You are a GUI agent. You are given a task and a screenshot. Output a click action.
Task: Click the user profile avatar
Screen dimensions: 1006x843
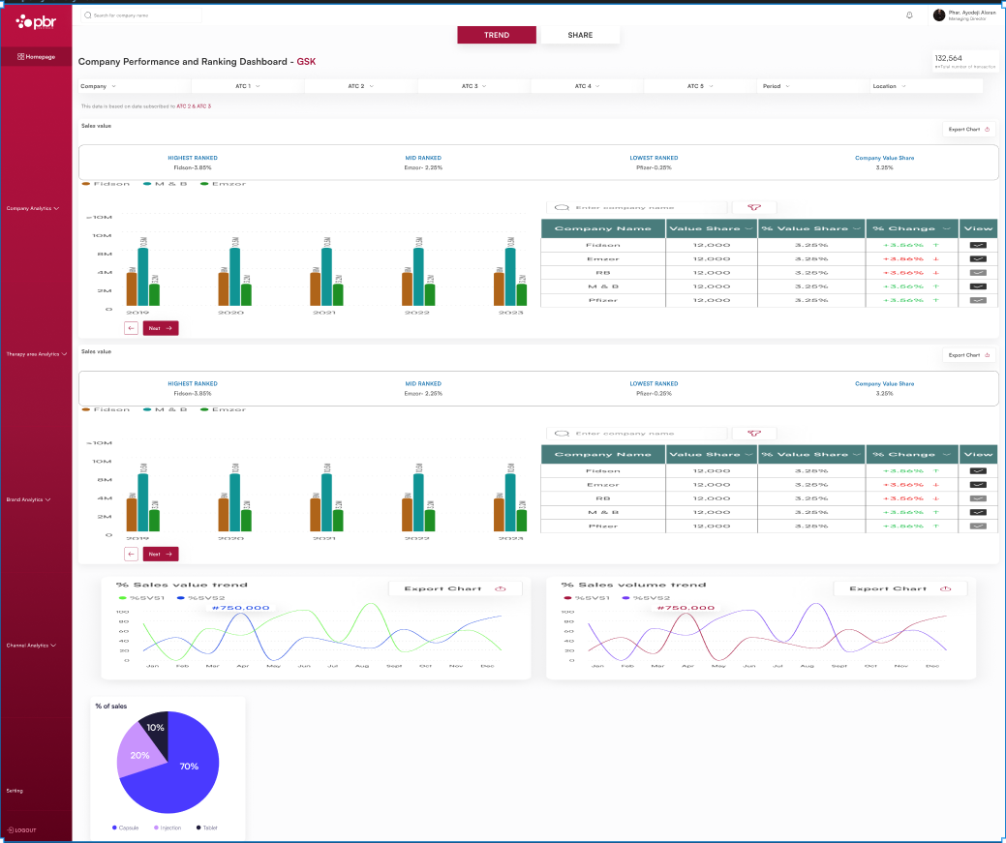938,15
